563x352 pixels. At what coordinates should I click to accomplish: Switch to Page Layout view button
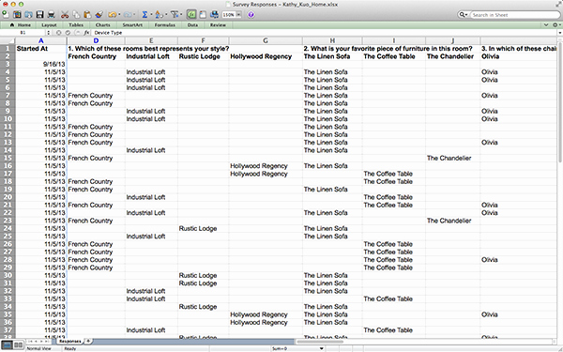point(19,345)
